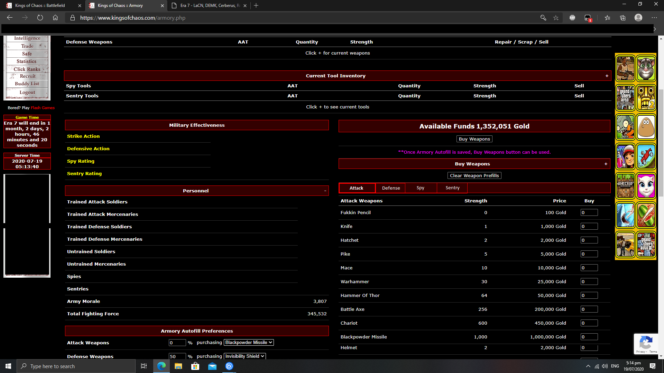Image resolution: width=664 pixels, height=373 pixels.
Task: Add page to favorites star icon
Action: [x=556, y=18]
